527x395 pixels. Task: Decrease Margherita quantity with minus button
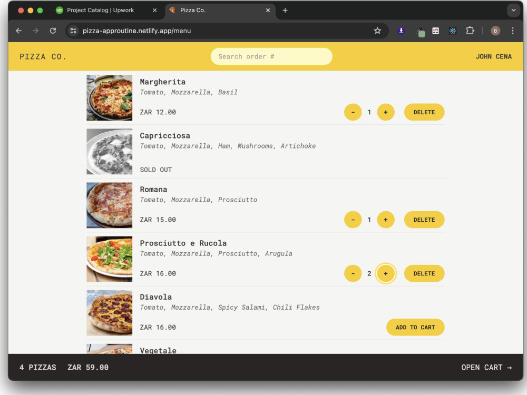coord(353,112)
